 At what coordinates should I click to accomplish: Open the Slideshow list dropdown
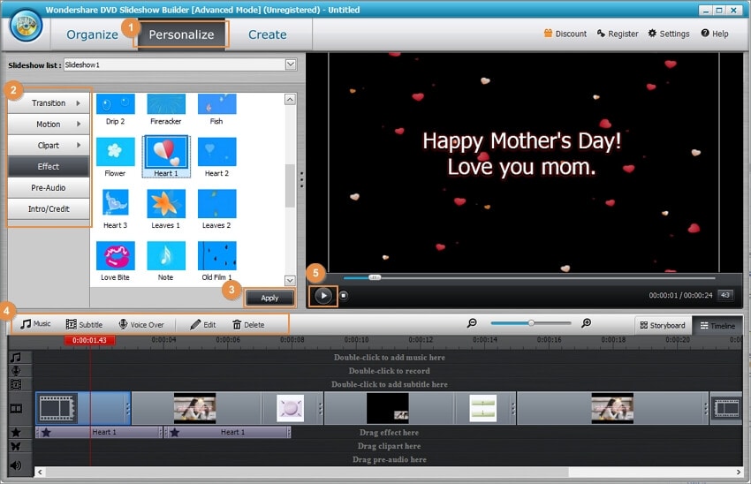pyautogui.click(x=291, y=64)
